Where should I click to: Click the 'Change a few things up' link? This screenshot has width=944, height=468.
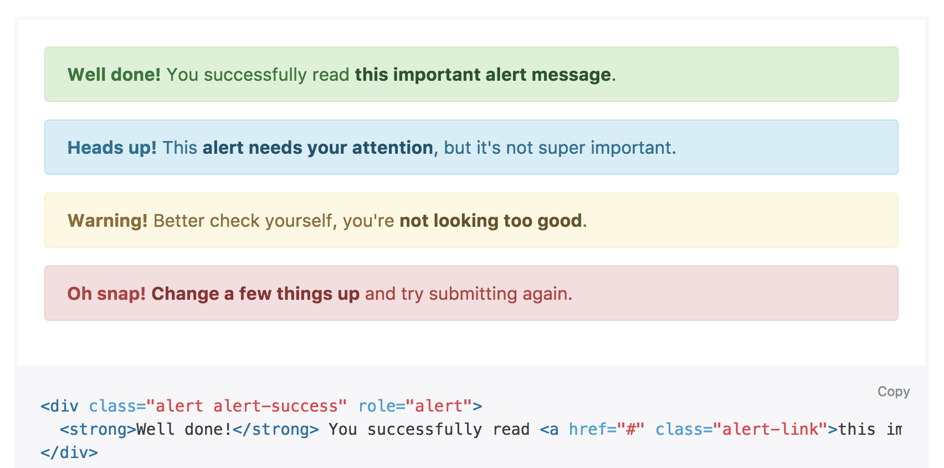coord(255,294)
